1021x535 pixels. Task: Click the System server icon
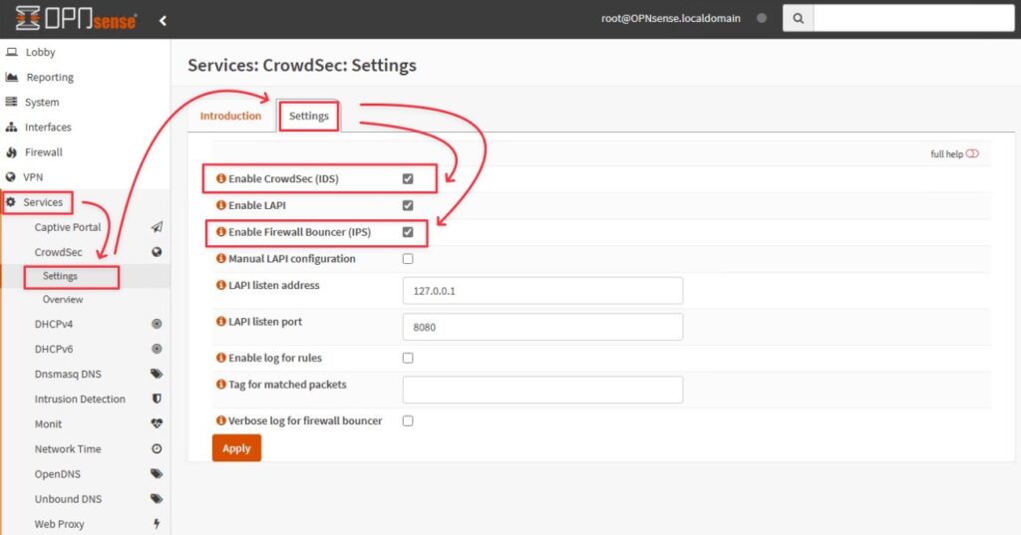tap(11, 102)
